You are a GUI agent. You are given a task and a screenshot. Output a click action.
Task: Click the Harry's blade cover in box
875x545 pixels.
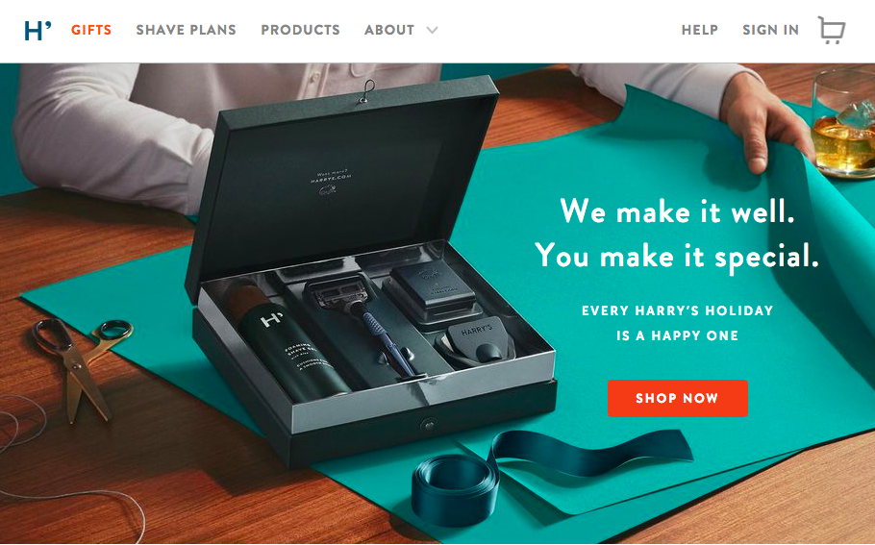click(x=475, y=344)
